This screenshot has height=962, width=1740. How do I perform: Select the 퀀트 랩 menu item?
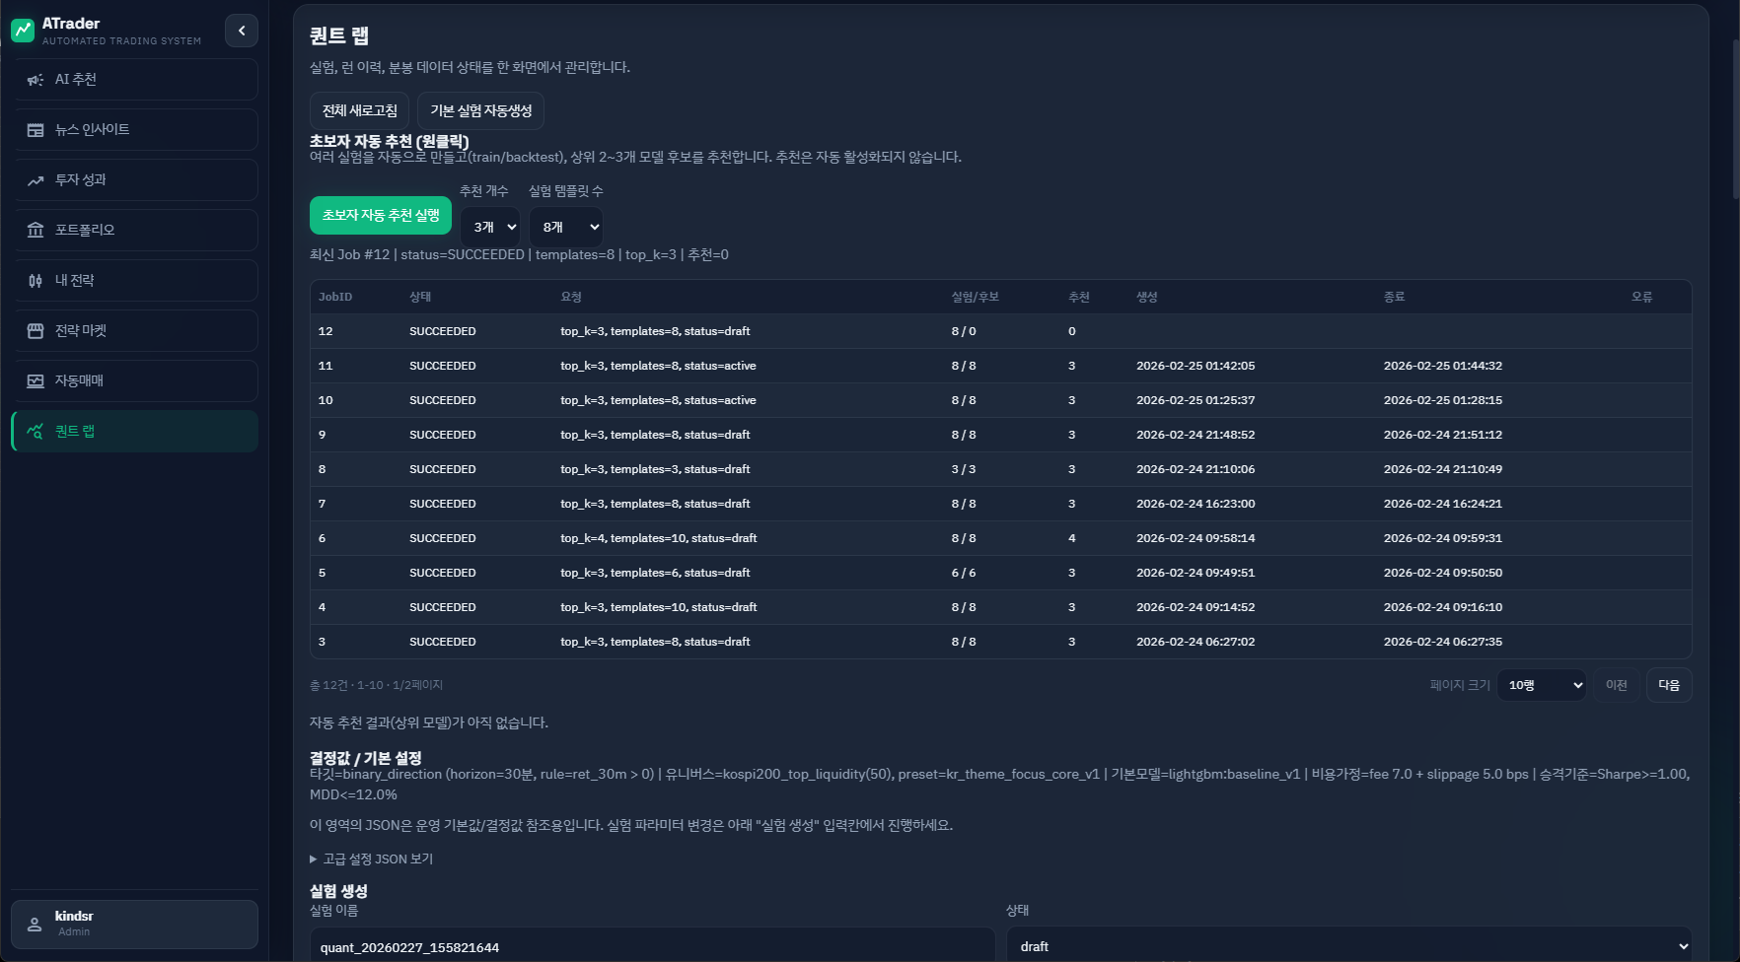pos(135,432)
